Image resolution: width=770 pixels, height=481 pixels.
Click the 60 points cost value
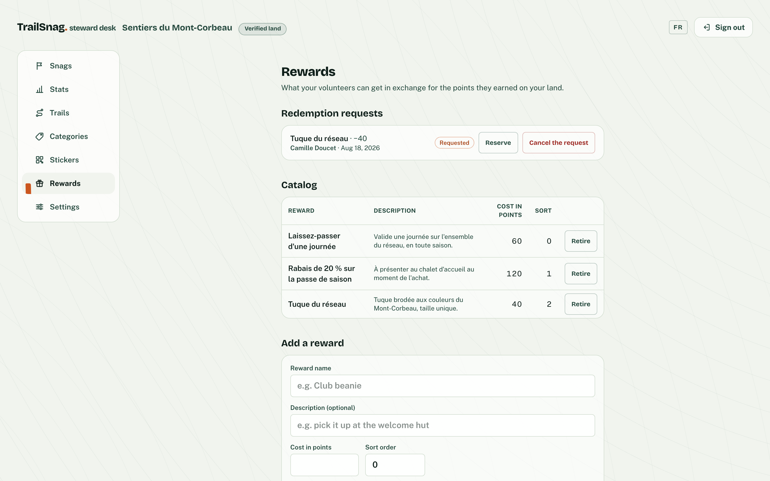coord(517,241)
